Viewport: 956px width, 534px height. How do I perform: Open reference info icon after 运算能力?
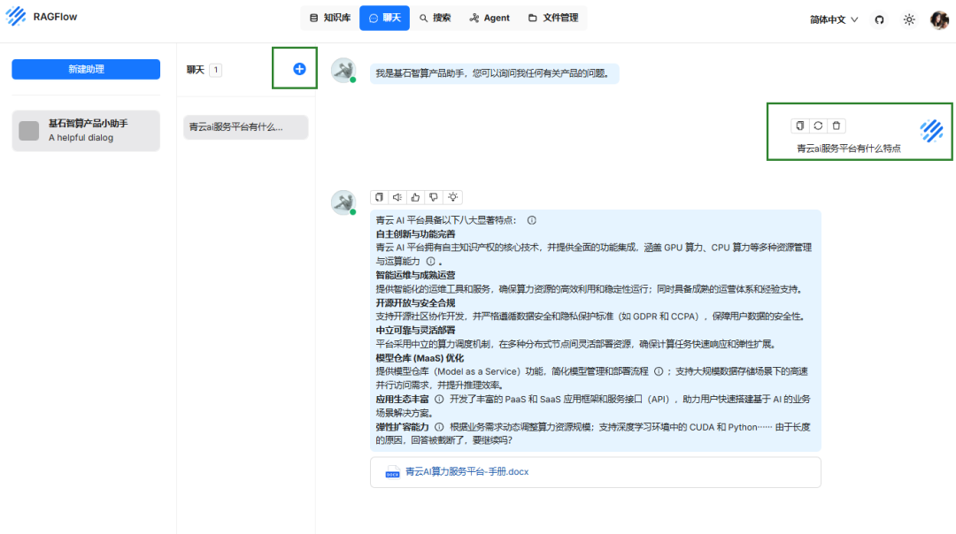point(430,261)
